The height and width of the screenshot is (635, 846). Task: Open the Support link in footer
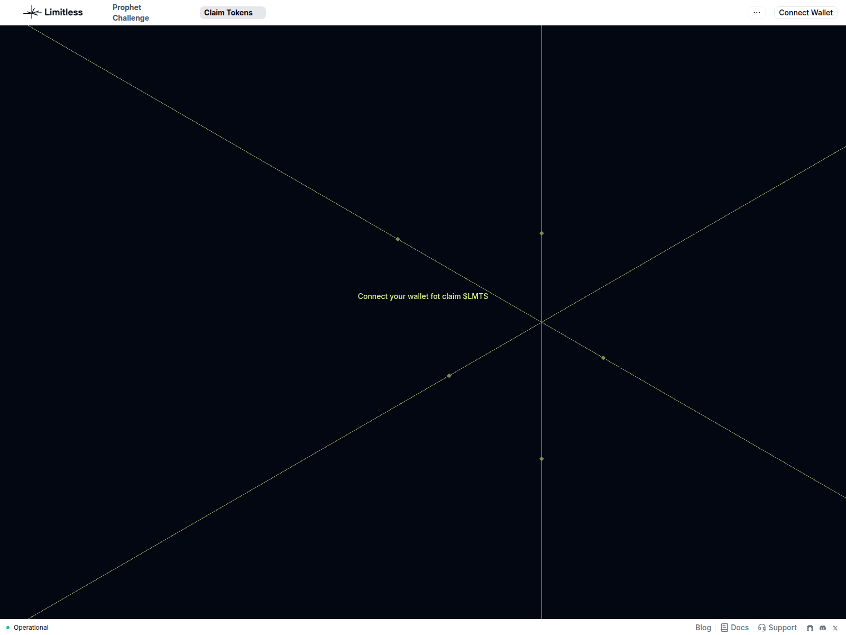click(x=777, y=628)
